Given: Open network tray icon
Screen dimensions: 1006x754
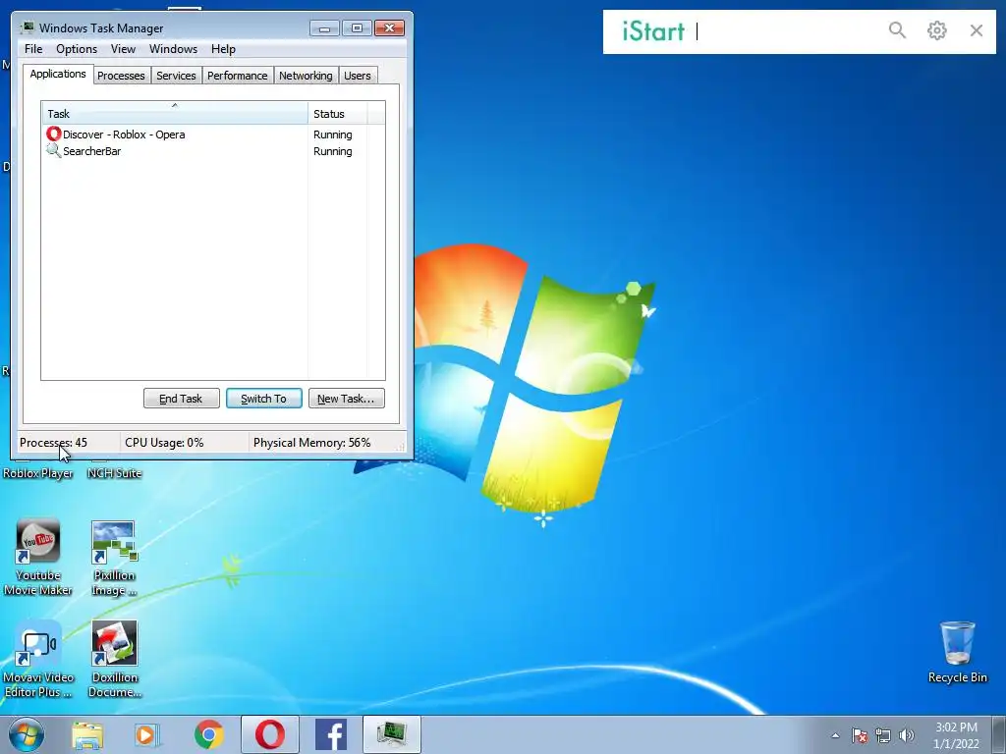Looking at the screenshot, I should tap(883, 735).
